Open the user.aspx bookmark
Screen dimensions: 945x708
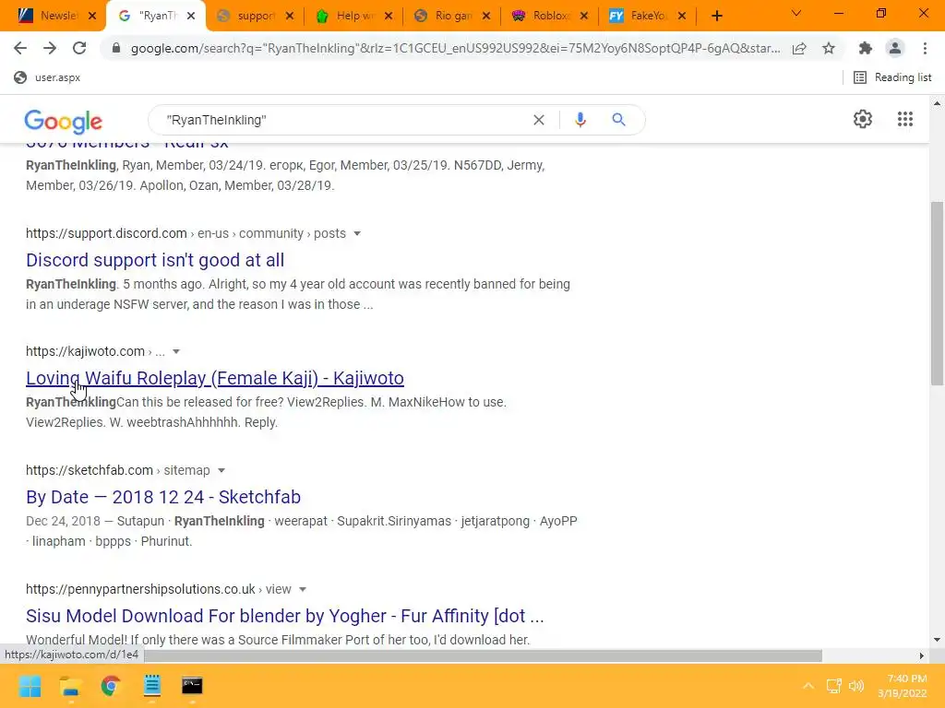coord(47,77)
